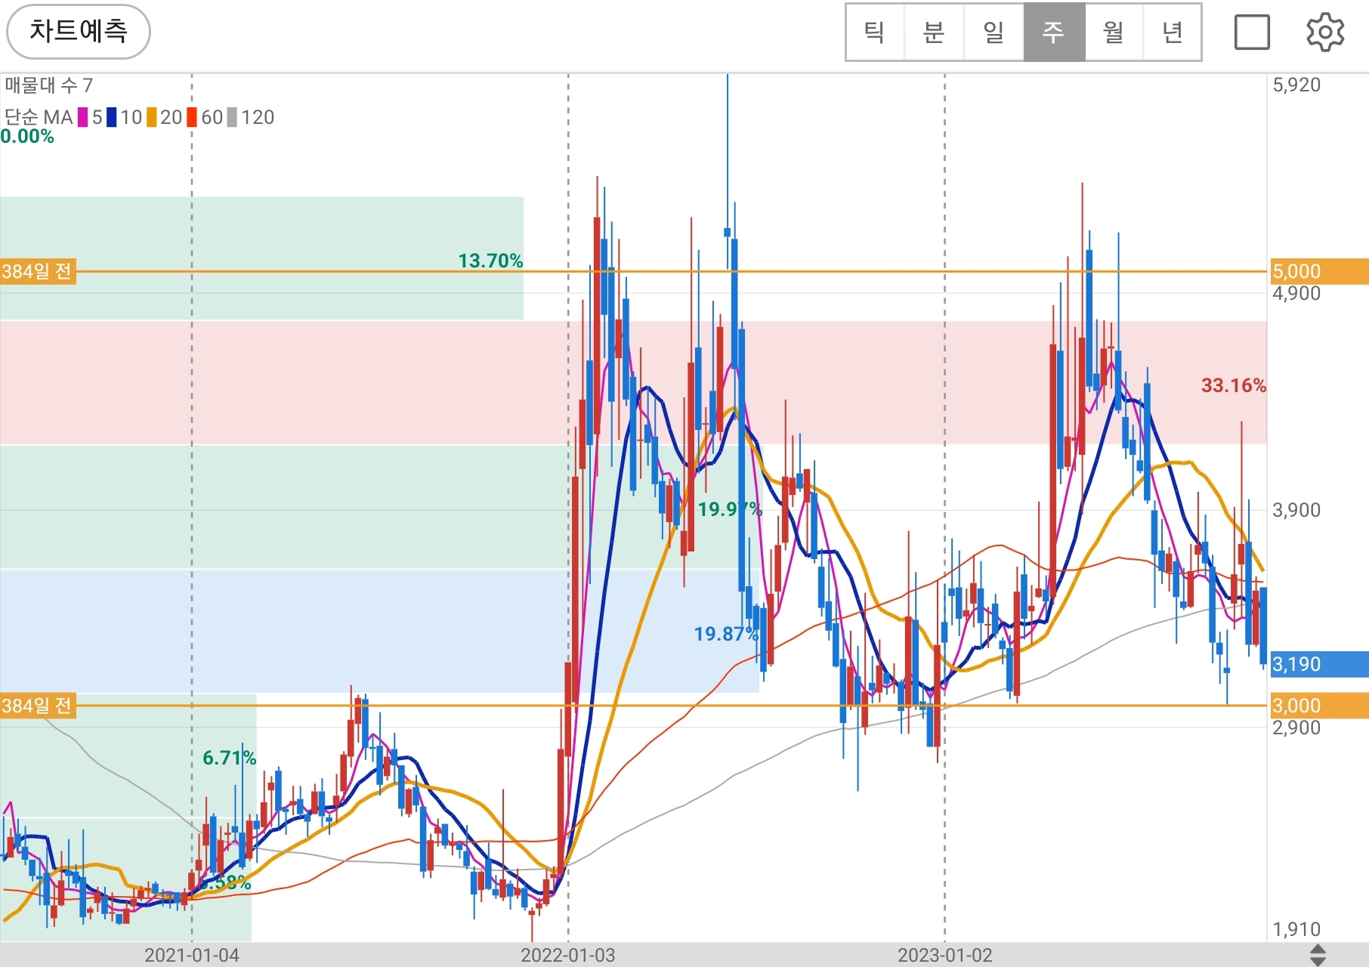Switch to the 분 minute timeframe
This screenshot has height=967, width=1369.
tap(934, 32)
